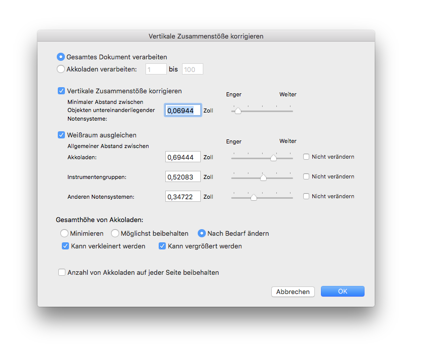Confirm with the OK button
This screenshot has height=363, width=434.
pyautogui.click(x=343, y=292)
